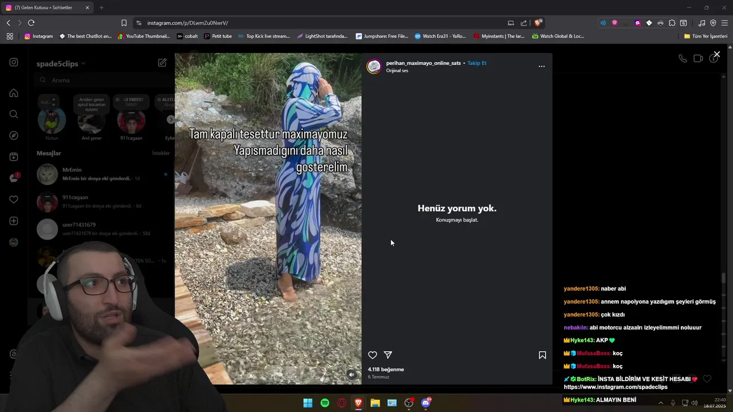Go to Instagram Home in sidebar
This screenshot has height=412, width=733.
pyautogui.click(x=14, y=93)
